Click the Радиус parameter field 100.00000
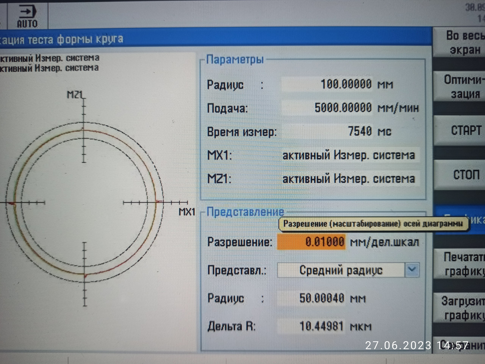Screen dimensions: 485x364 (327, 84)
